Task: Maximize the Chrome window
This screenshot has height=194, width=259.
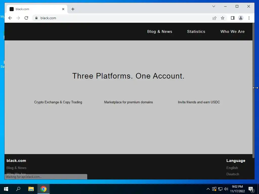Action: 237,6
